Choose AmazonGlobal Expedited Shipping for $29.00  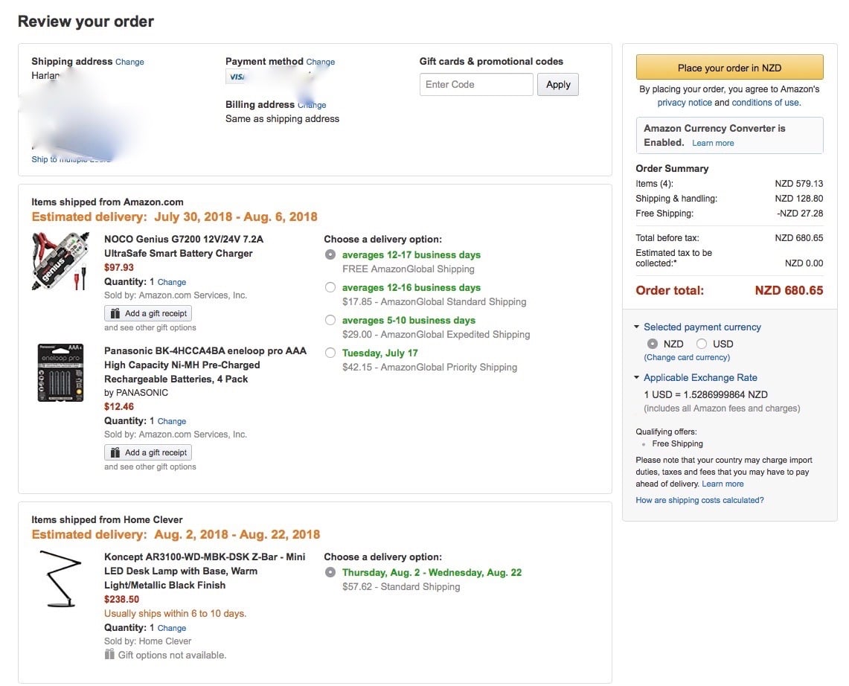pos(330,321)
